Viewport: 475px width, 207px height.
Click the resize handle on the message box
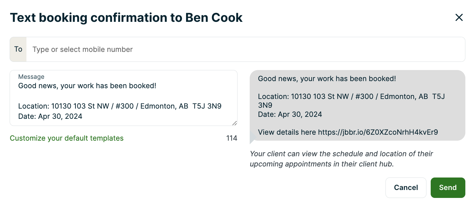[235, 123]
